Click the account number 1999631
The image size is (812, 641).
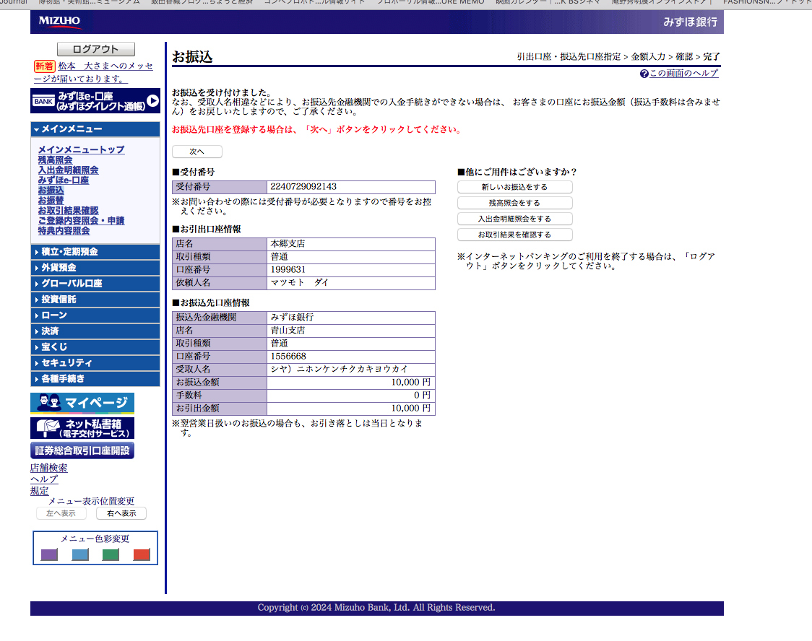click(288, 269)
